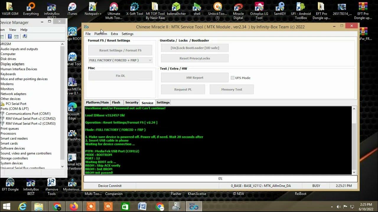The height and width of the screenshot is (212, 378).
Task: Launch Octoplus LG Tool shortcut
Action: [x=259, y=11]
